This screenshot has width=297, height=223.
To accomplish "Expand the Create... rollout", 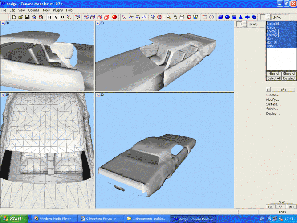I will click(x=273, y=95).
